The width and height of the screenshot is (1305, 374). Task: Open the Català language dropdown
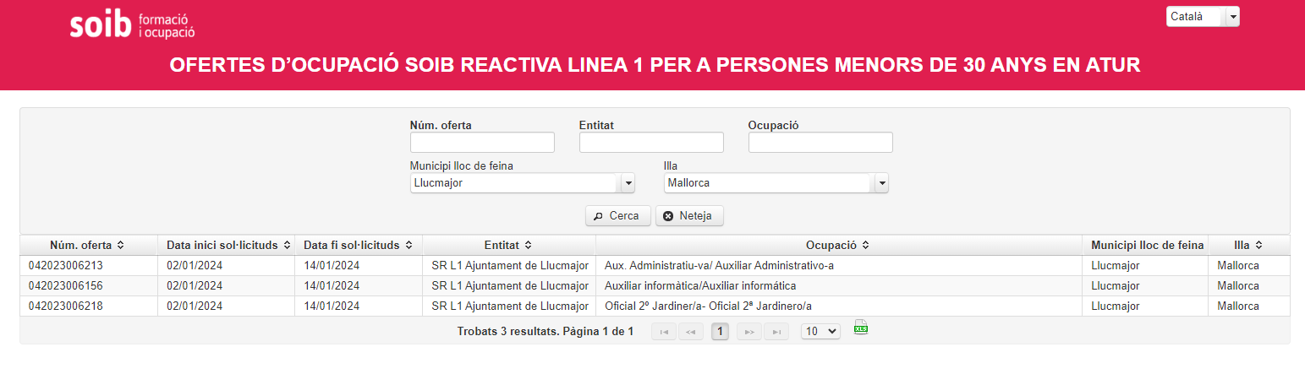(x=1232, y=17)
